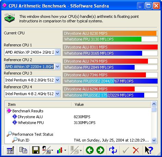The width and height of the screenshot is (162, 157).
Task: Click the green CPU chip icon
Action: [10, 18]
